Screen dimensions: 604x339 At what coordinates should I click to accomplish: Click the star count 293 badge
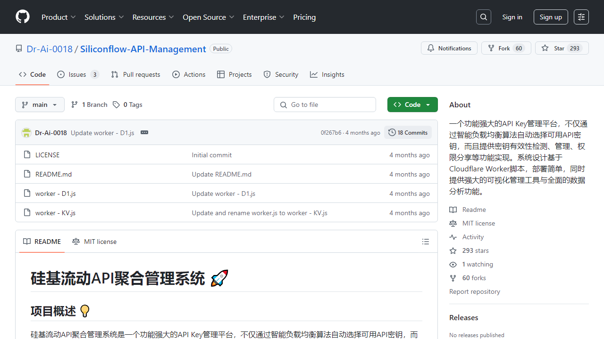point(575,48)
